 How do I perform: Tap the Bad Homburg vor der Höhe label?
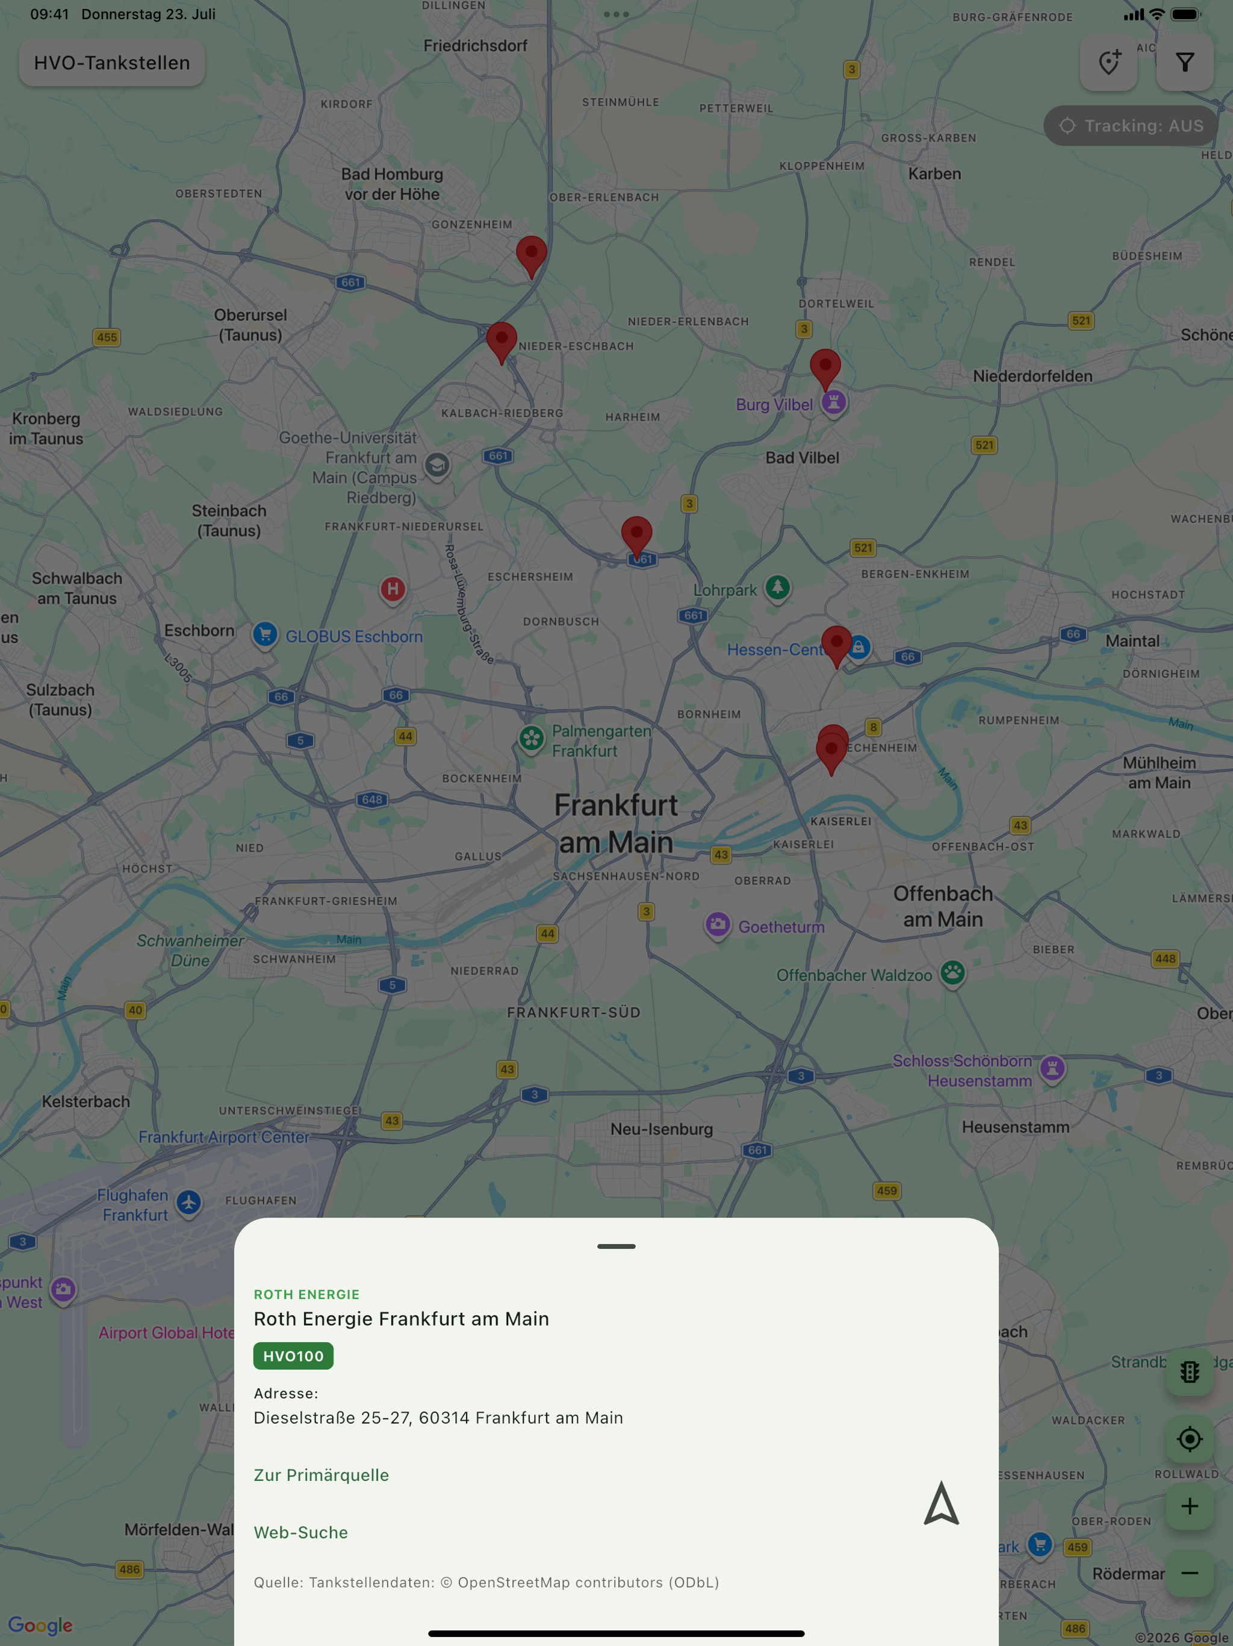pos(392,184)
